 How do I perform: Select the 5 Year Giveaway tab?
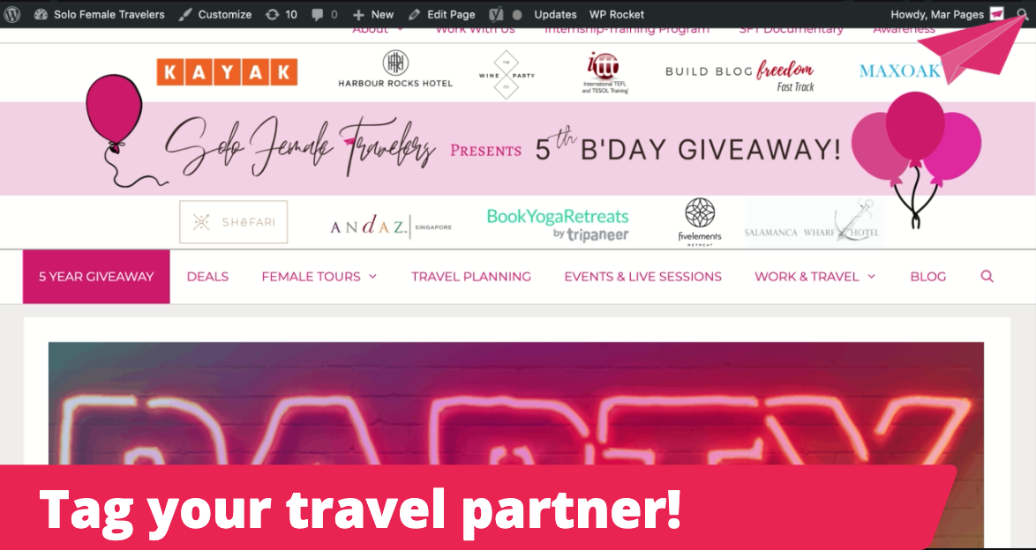96,277
